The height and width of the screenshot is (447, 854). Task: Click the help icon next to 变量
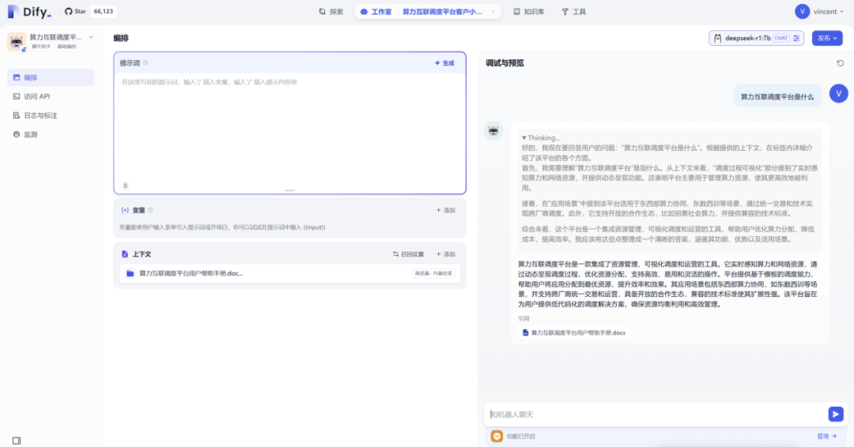pyautogui.click(x=150, y=210)
